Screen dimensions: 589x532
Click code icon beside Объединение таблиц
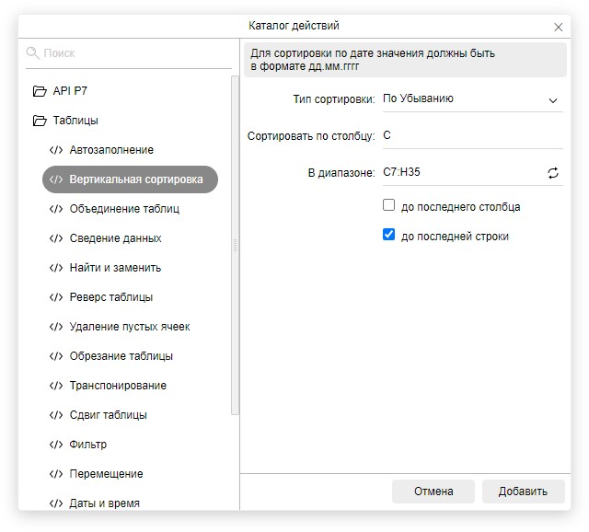click(x=55, y=209)
